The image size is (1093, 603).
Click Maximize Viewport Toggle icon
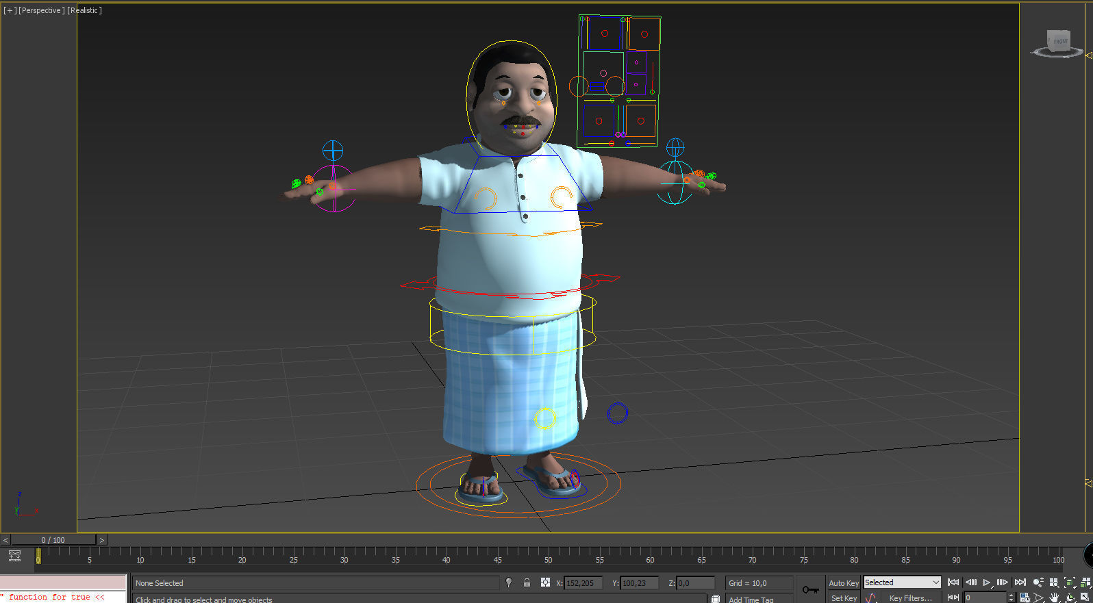(x=1085, y=598)
